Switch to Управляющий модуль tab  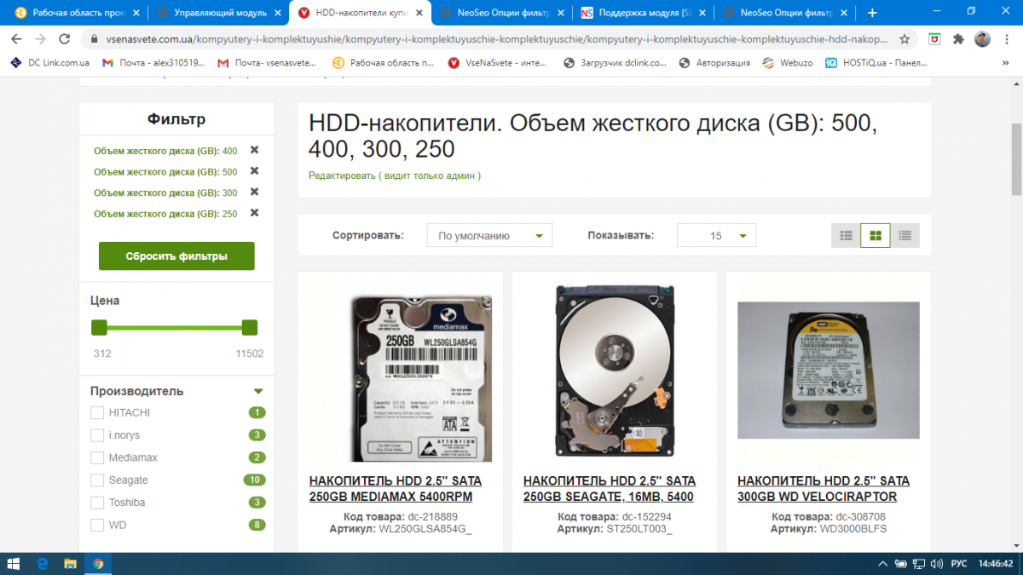coord(218,13)
